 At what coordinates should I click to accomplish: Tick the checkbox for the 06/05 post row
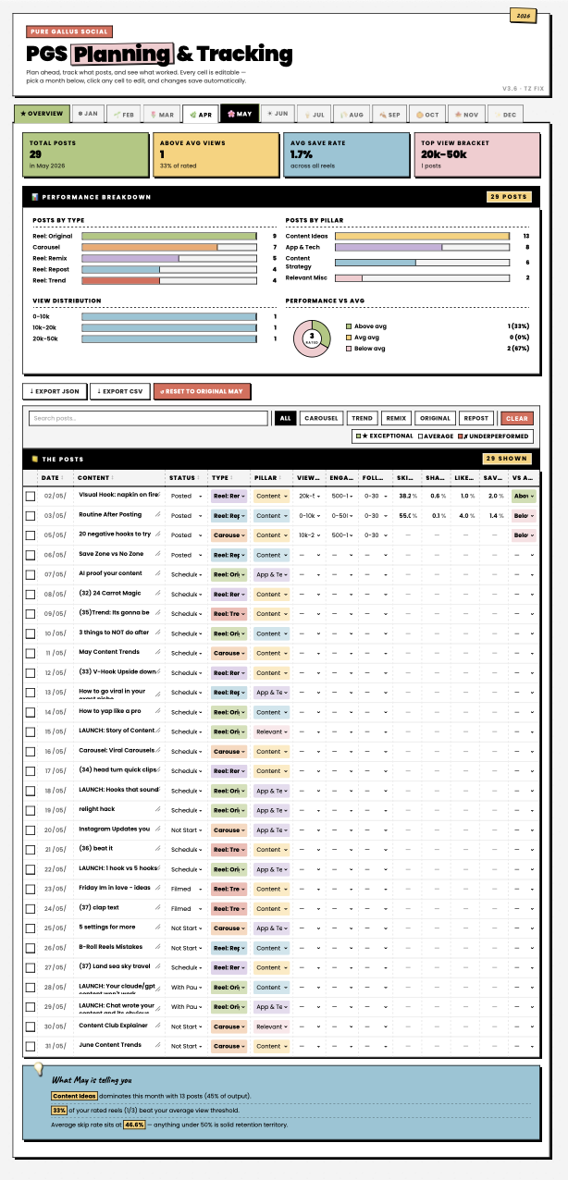pos(31,555)
